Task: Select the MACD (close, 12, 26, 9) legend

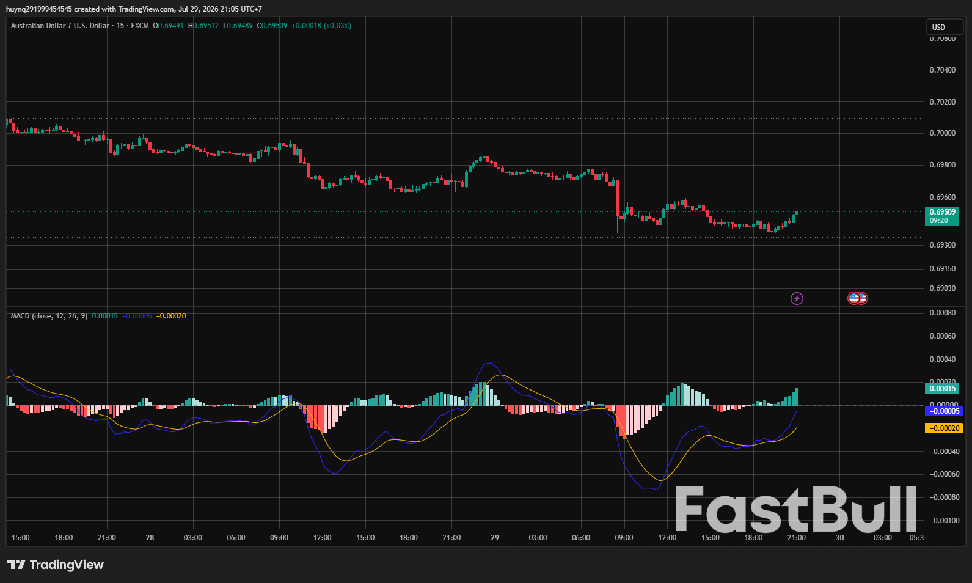Action: click(x=49, y=316)
